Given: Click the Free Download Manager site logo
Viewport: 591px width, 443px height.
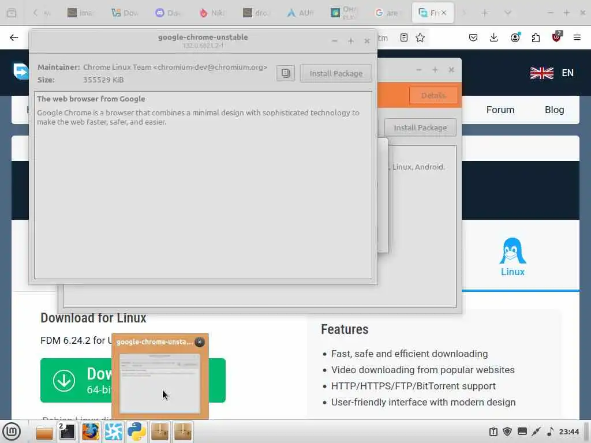Looking at the screenshot, I should [x=21, y=71].
